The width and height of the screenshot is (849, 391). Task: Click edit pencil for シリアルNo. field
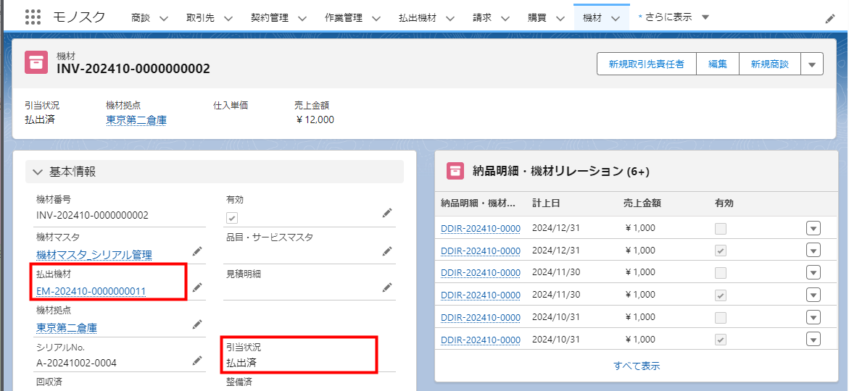point(196,360)
